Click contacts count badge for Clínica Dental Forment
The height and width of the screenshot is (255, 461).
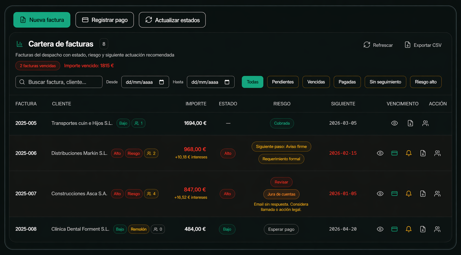coord(158,229)
